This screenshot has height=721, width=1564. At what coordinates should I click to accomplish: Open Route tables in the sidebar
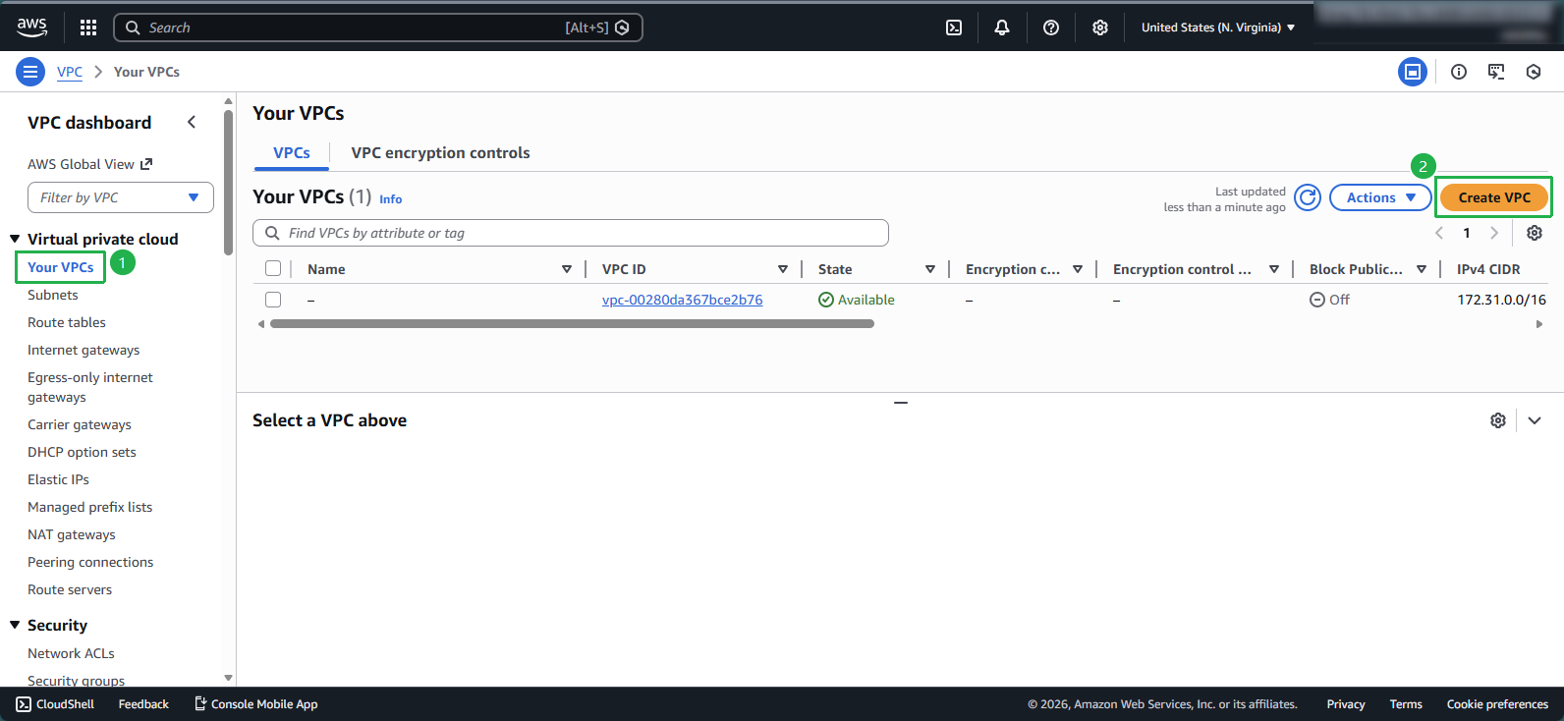click(67, 322)
